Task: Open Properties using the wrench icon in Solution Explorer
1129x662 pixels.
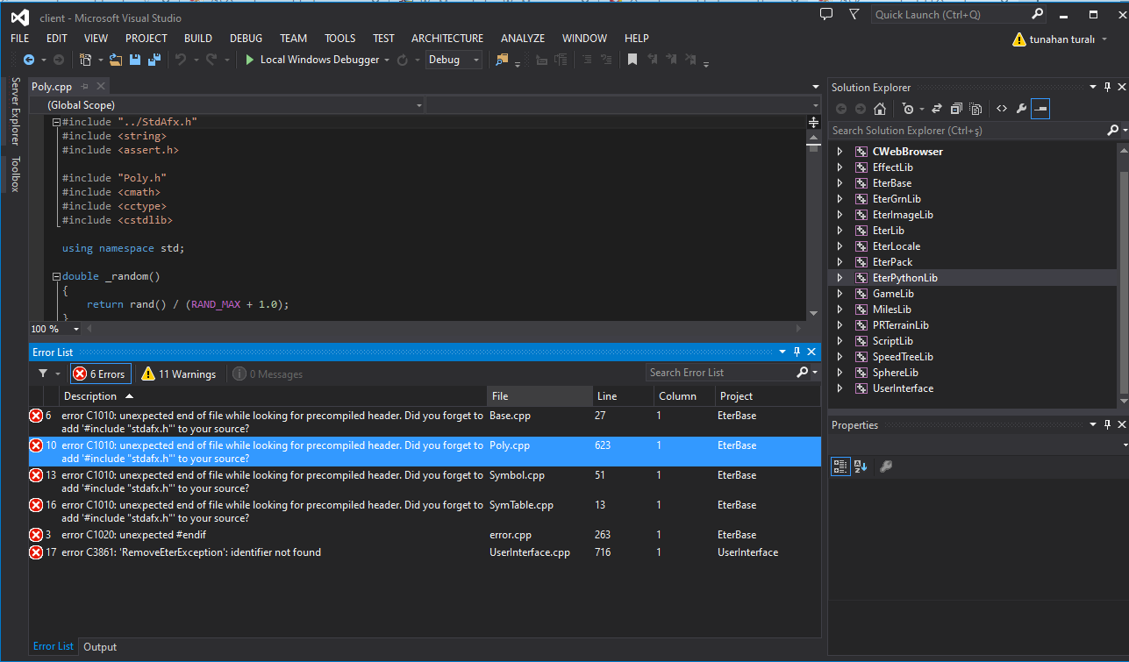Action: click(1021, 109)
